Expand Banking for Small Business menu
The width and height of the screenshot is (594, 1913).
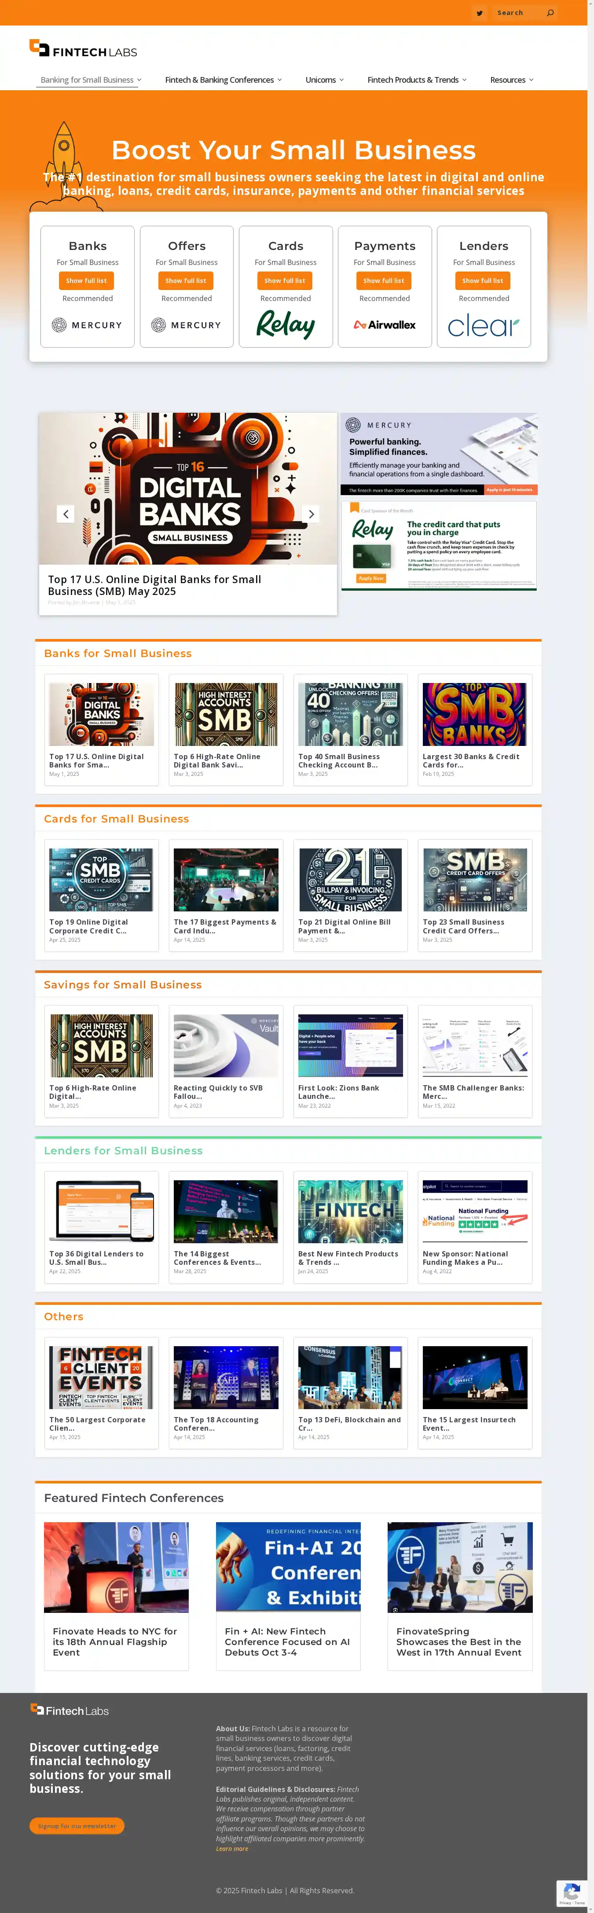click(91, 80)
